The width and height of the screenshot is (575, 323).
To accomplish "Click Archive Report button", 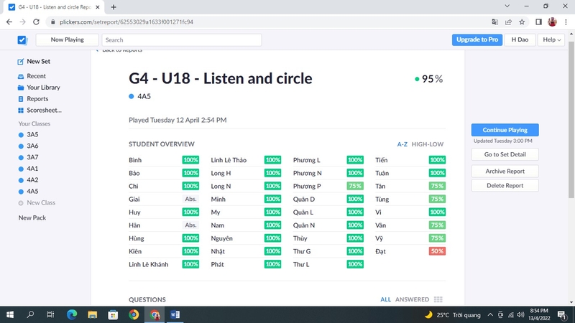I will 505,172.
